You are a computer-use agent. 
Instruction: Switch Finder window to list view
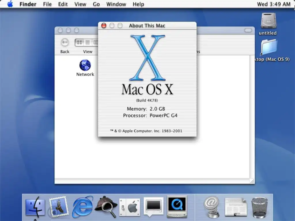click(88, 43)
